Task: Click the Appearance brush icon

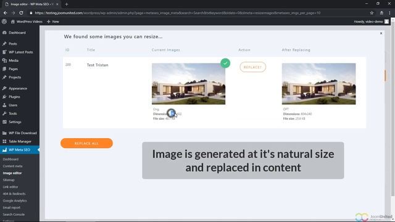Action: pos(4,88)
